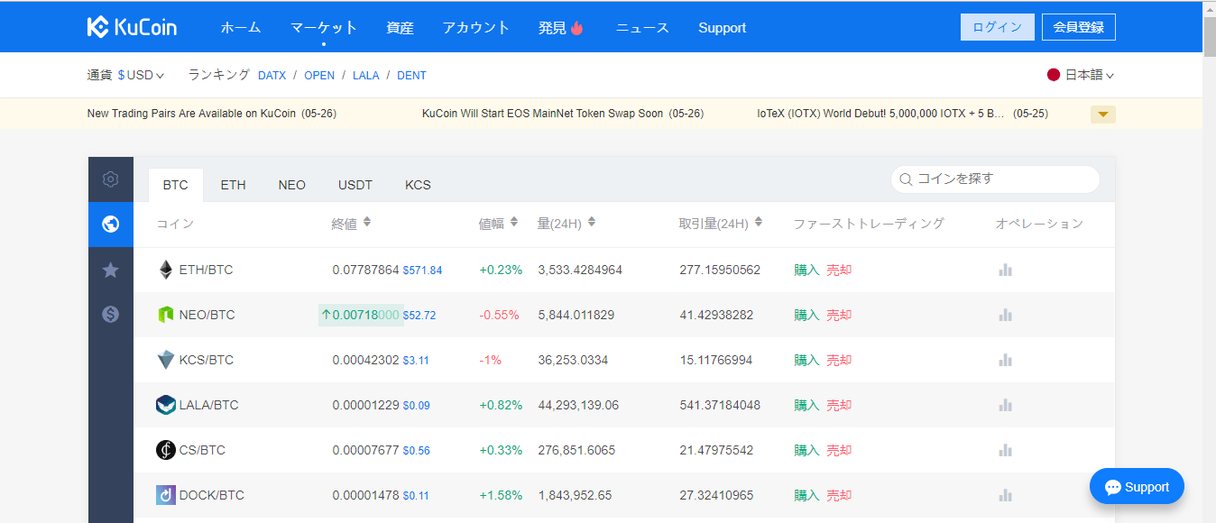Click the CS coin icon in CS/BTC row
Viewport: 1216px width, 523px height.
[166, 450]
